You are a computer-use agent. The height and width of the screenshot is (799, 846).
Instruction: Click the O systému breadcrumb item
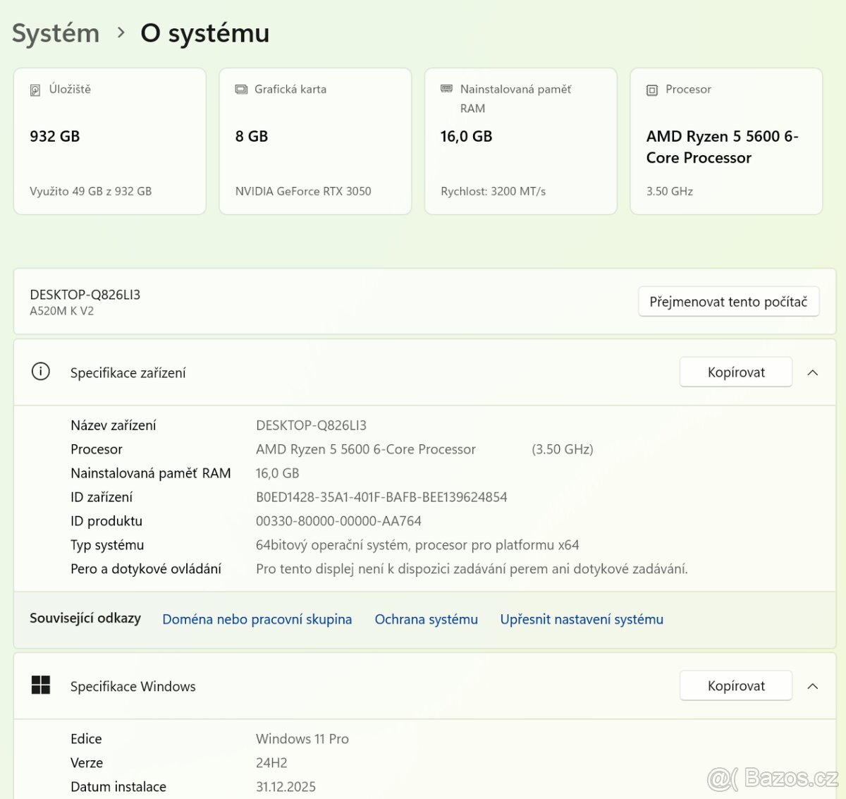(x=204, y=32)
